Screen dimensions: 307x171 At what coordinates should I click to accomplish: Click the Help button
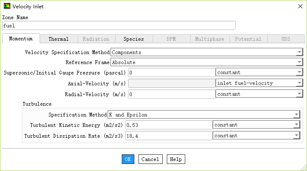pos(176,159)
